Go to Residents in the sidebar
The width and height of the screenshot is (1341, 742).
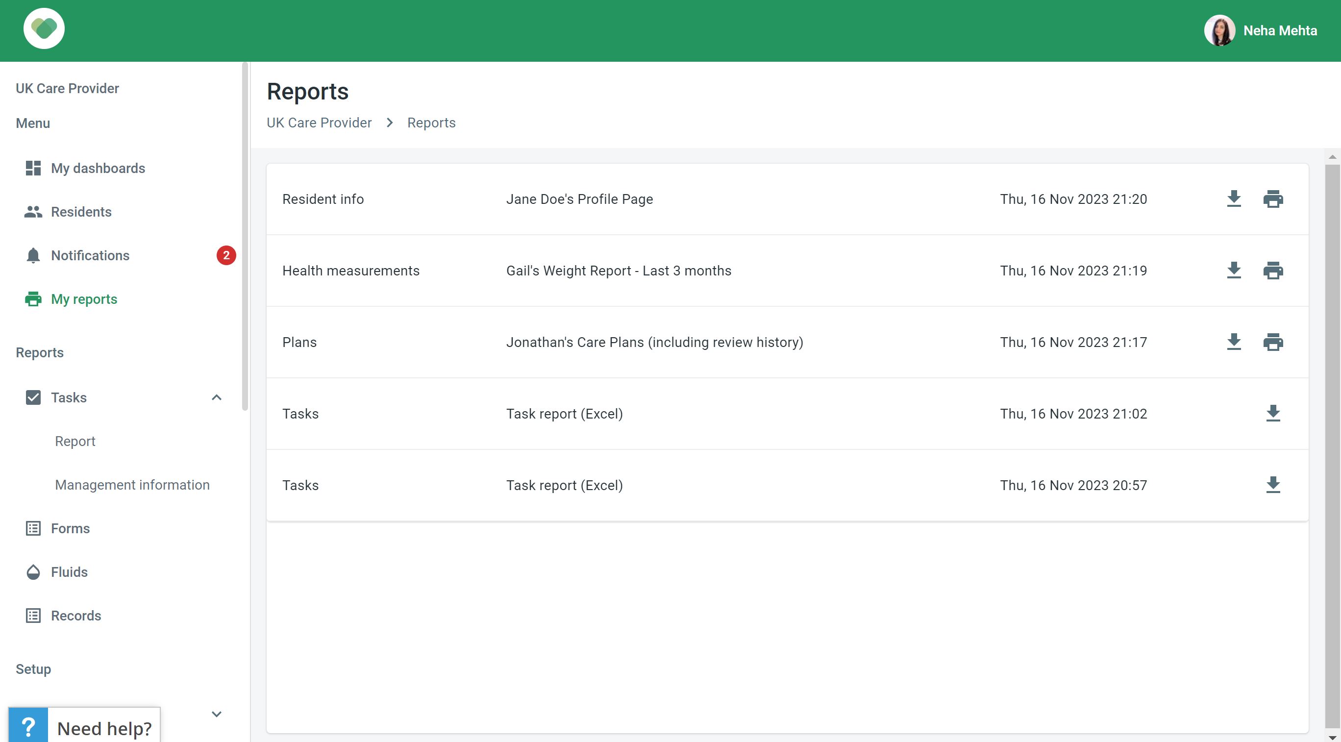coord(81,212)
